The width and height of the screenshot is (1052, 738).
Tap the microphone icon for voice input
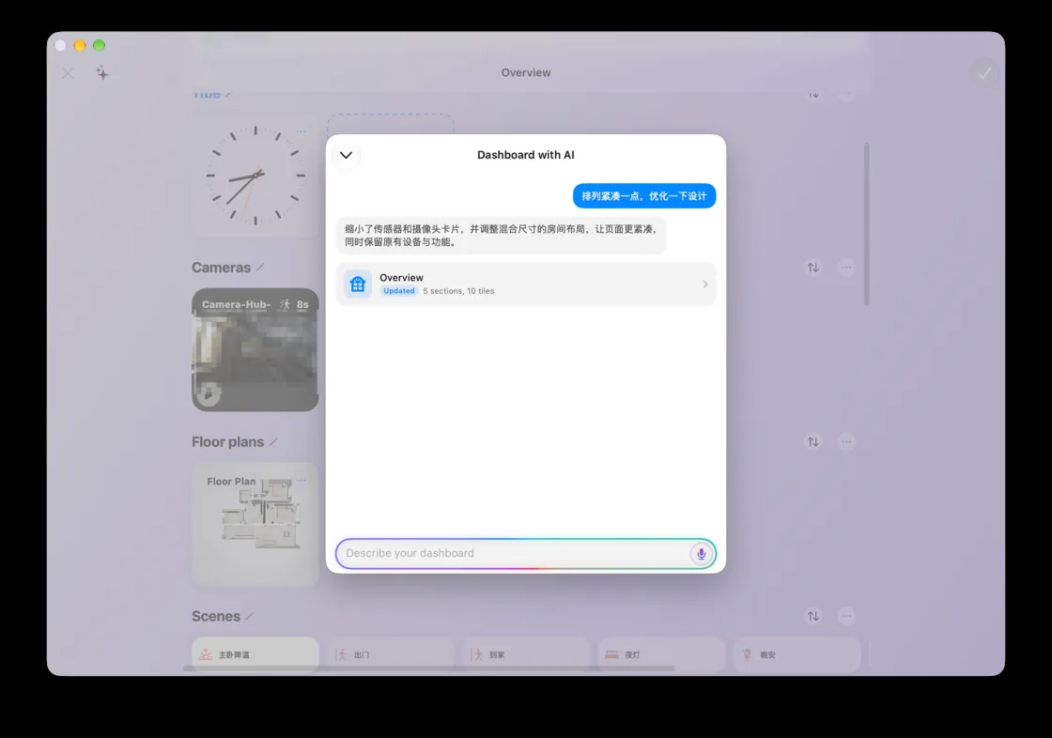coord(701,554)
